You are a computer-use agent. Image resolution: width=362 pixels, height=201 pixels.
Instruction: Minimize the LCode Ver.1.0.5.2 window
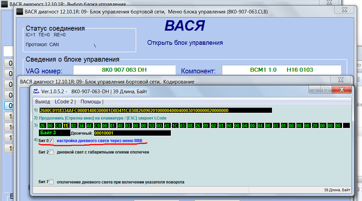(314, 90)
